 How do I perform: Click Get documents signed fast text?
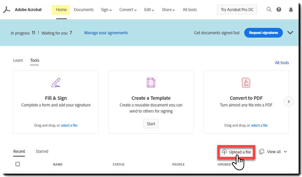217,33
